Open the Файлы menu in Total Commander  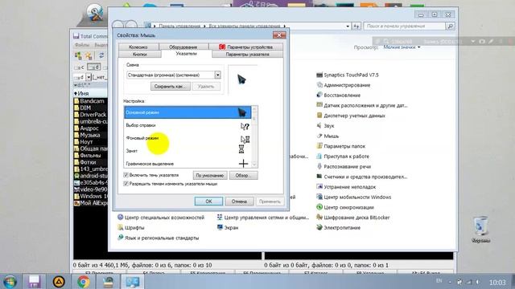click(82, 45)
